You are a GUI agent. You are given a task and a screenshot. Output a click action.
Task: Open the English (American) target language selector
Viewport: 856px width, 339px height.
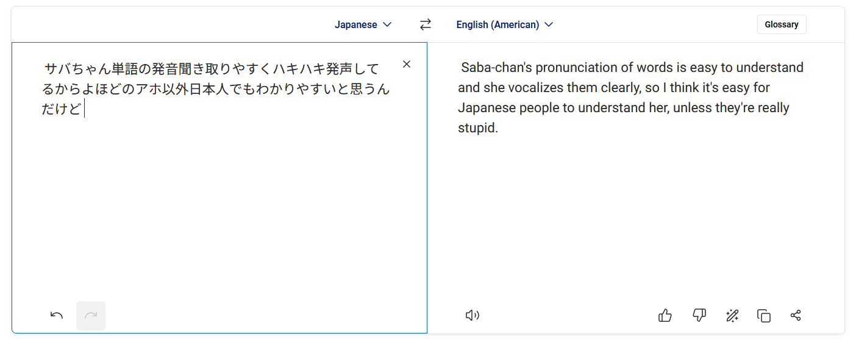tap(498, 24)
